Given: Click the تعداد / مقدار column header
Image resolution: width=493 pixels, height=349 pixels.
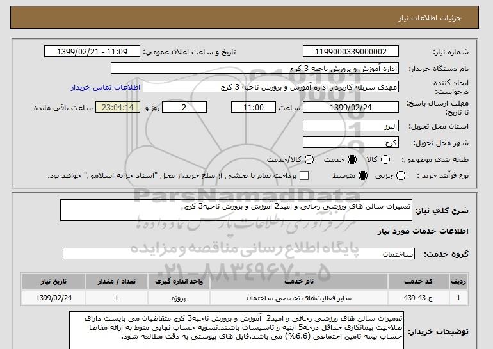Looking at the screenshot, I should pyautogui.click(x=117, y=281).
